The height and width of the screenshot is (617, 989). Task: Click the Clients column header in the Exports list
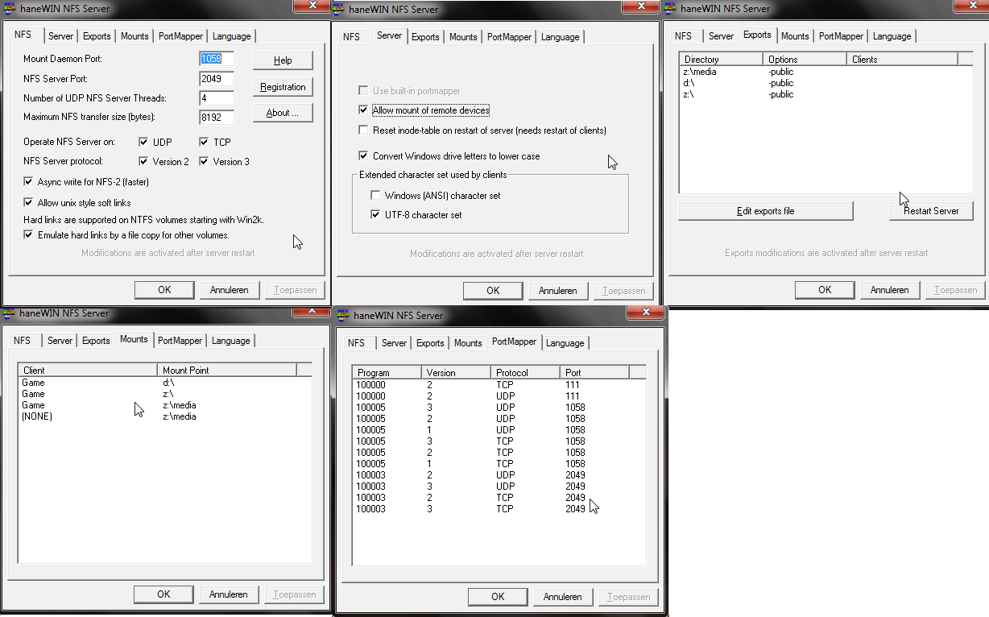pyautogui.click(x=903, y=60)
